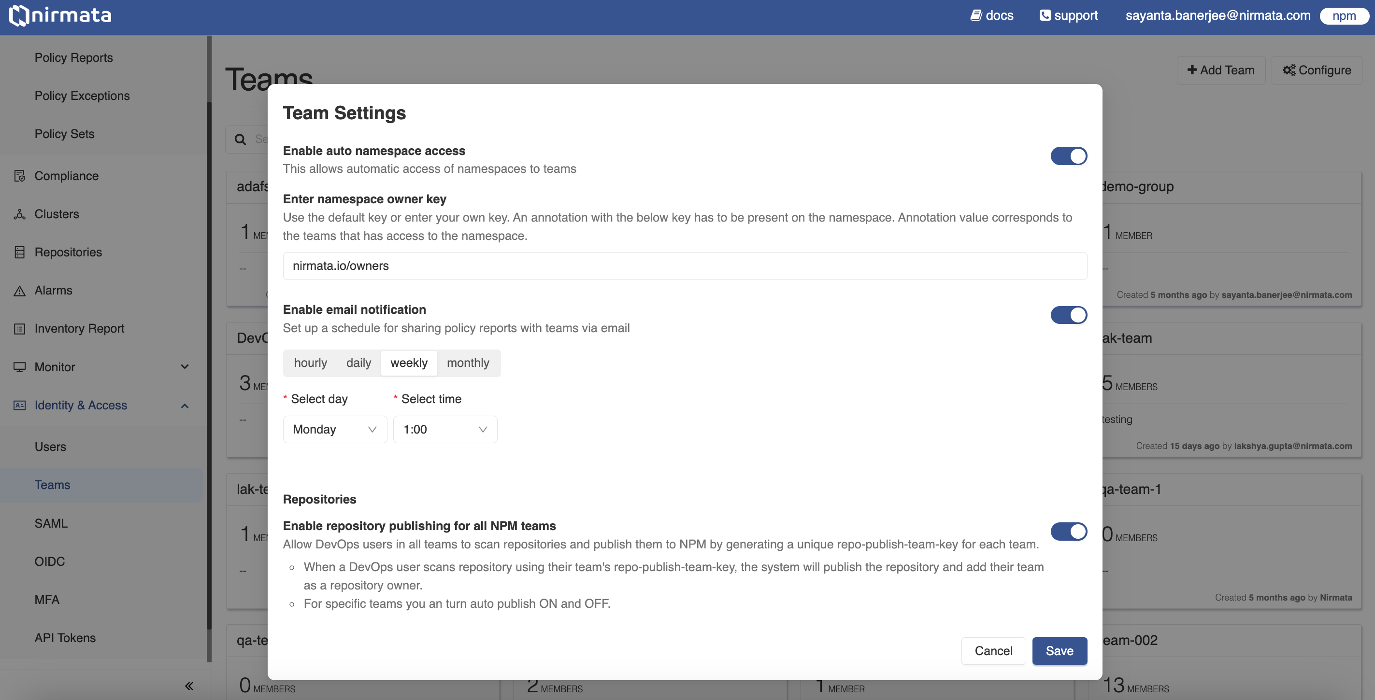Screen dimensions: 1375x700
Task: Click Save in Team Settings
Action: pos(1060,651)
